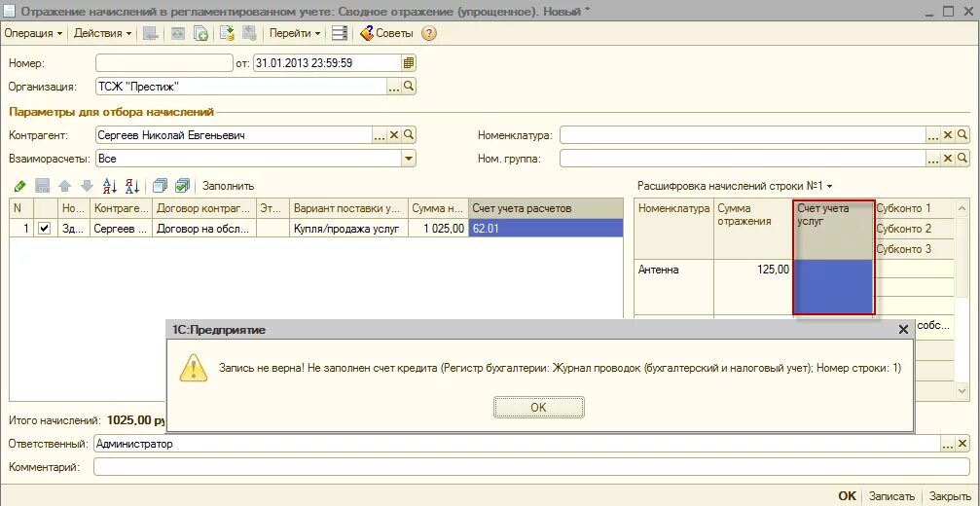The height and width of the screenshot is (506, 980).
Task: Click the 125,00 Сумма отражения cell
Action: tap(753, 287)
